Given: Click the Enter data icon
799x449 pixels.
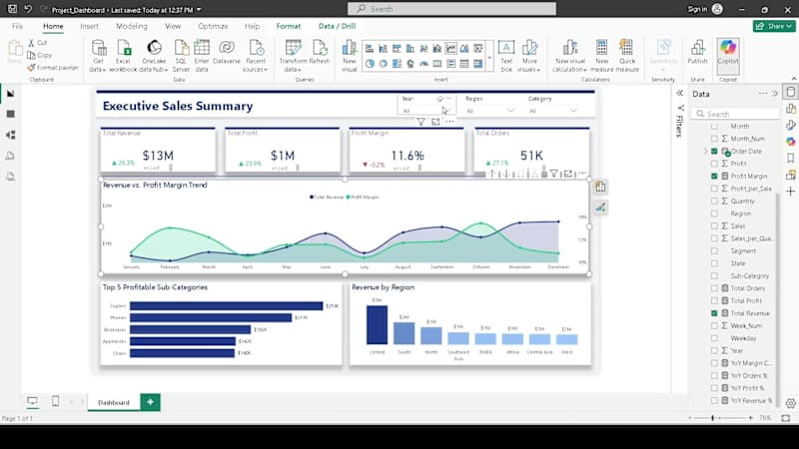Looking at the screenshot, I should 202,48.
